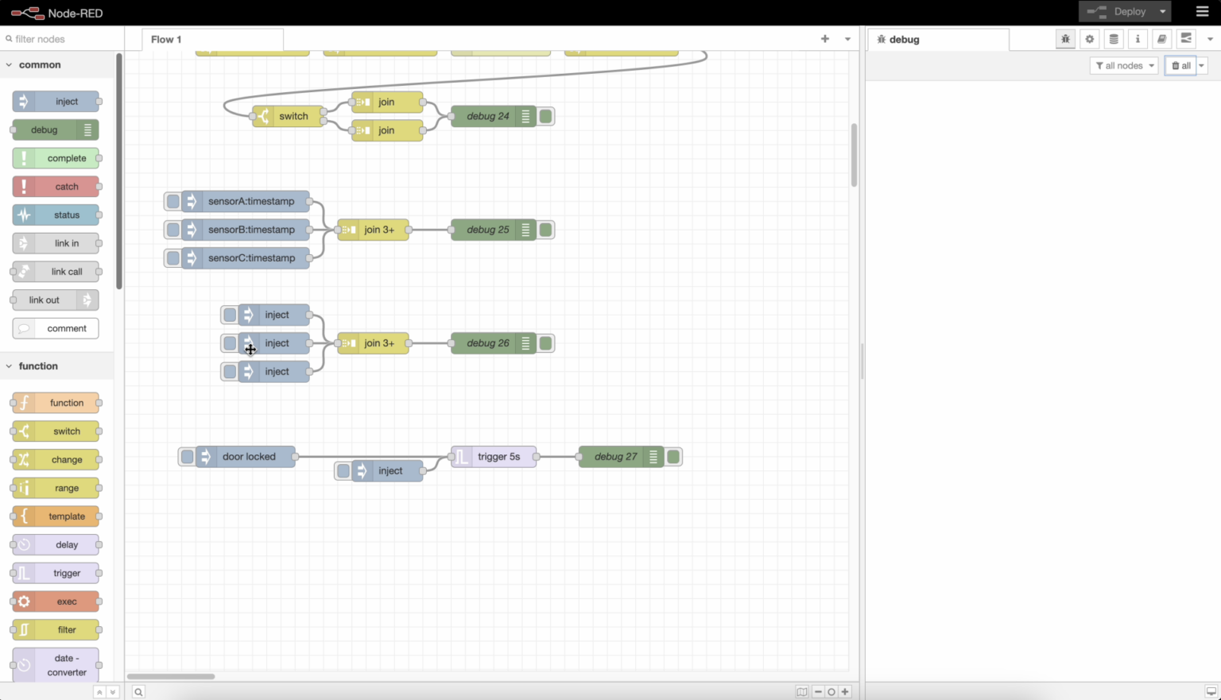Focus the filter nodes search field
Screen dimensions: 1221x700
click(64, 39)
